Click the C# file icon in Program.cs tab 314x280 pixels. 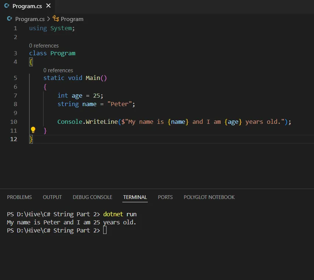click(x=7, y=6)
